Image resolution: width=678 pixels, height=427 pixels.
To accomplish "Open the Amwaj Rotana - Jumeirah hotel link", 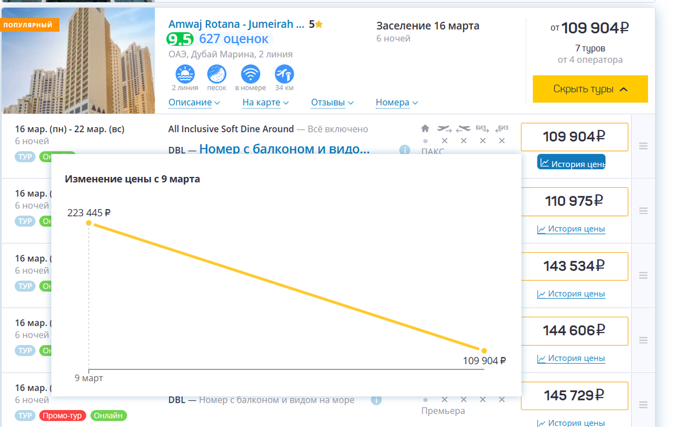I will tap(236, 24).
